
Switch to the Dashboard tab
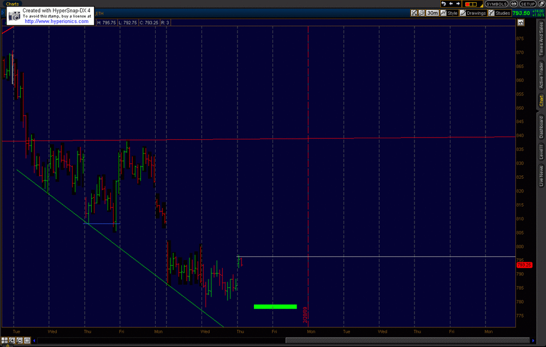541,127
